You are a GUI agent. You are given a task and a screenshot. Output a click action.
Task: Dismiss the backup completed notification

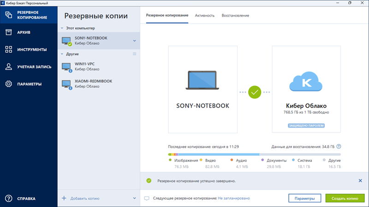360,181
